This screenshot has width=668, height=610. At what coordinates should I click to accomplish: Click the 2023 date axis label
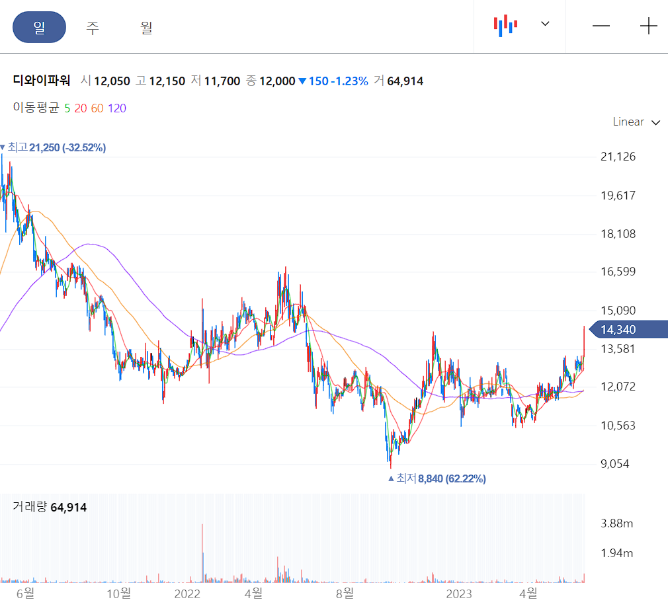click(x=459, y=594)
